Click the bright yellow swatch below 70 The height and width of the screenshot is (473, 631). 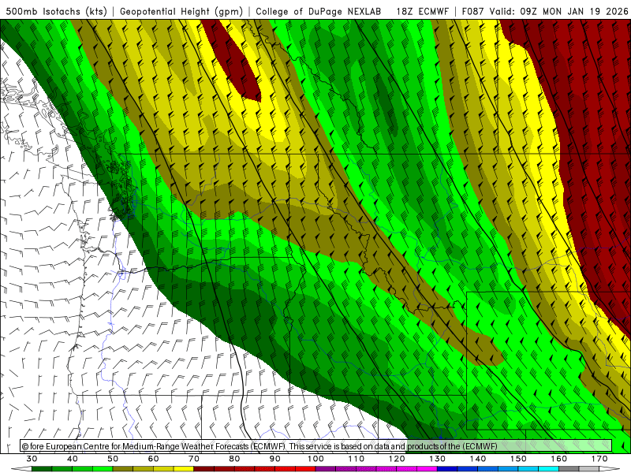pyautogui.click(x=184, y=469)
